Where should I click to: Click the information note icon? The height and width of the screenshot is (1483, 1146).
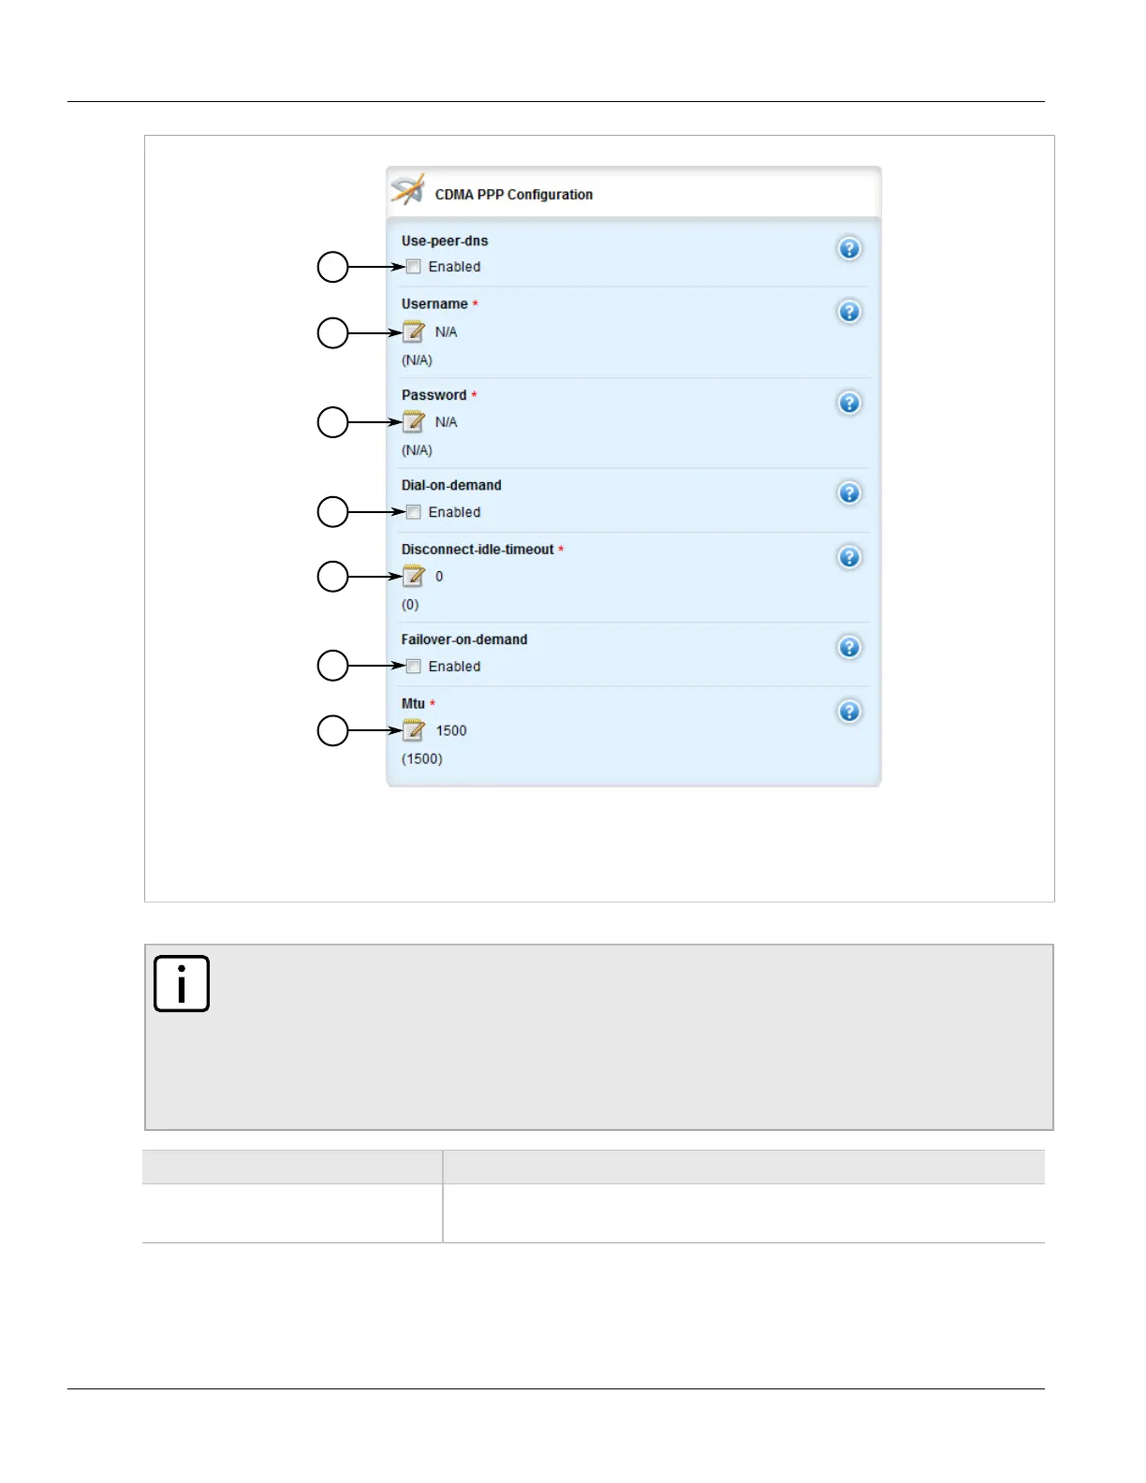pyautogui.click(x=182, y=984)
